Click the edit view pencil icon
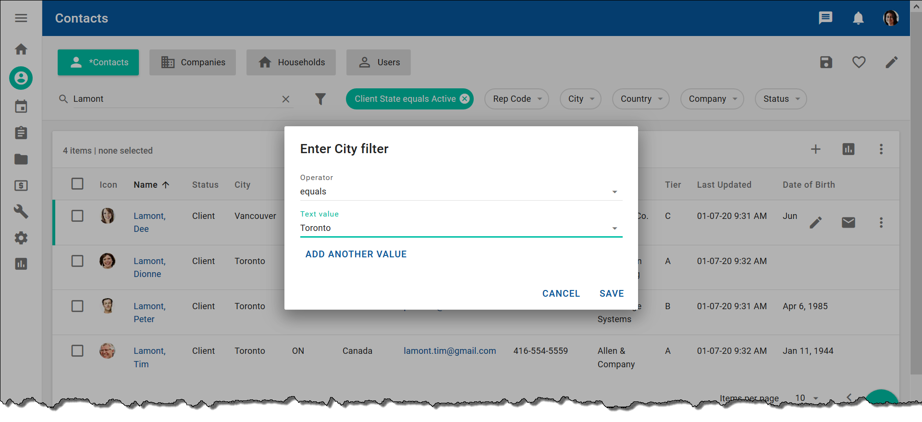The image size is (922, 422). click(x=891, y=62)
